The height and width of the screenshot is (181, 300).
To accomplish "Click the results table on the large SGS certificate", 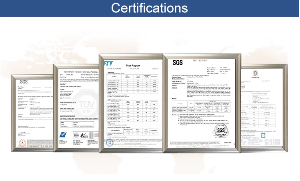I will tap(201, 106).
